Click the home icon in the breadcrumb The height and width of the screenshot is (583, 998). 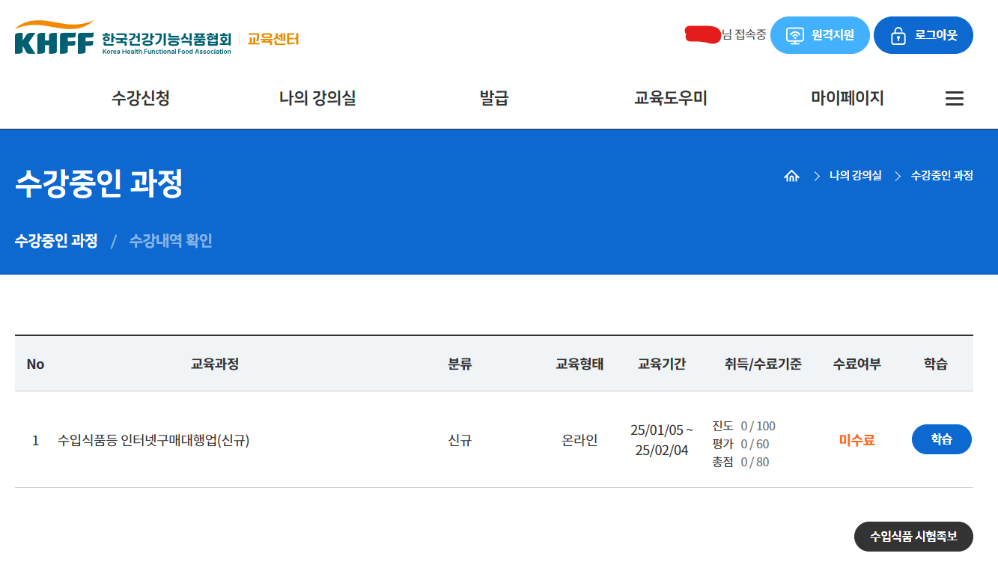[x=792, y=176]
